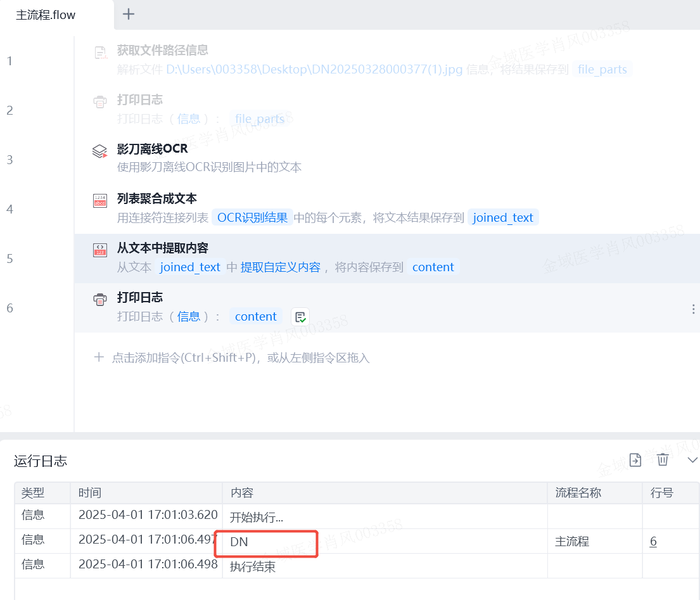Add a new flow tab with plus
Screen dimensions: 700x600
[129, 15]
